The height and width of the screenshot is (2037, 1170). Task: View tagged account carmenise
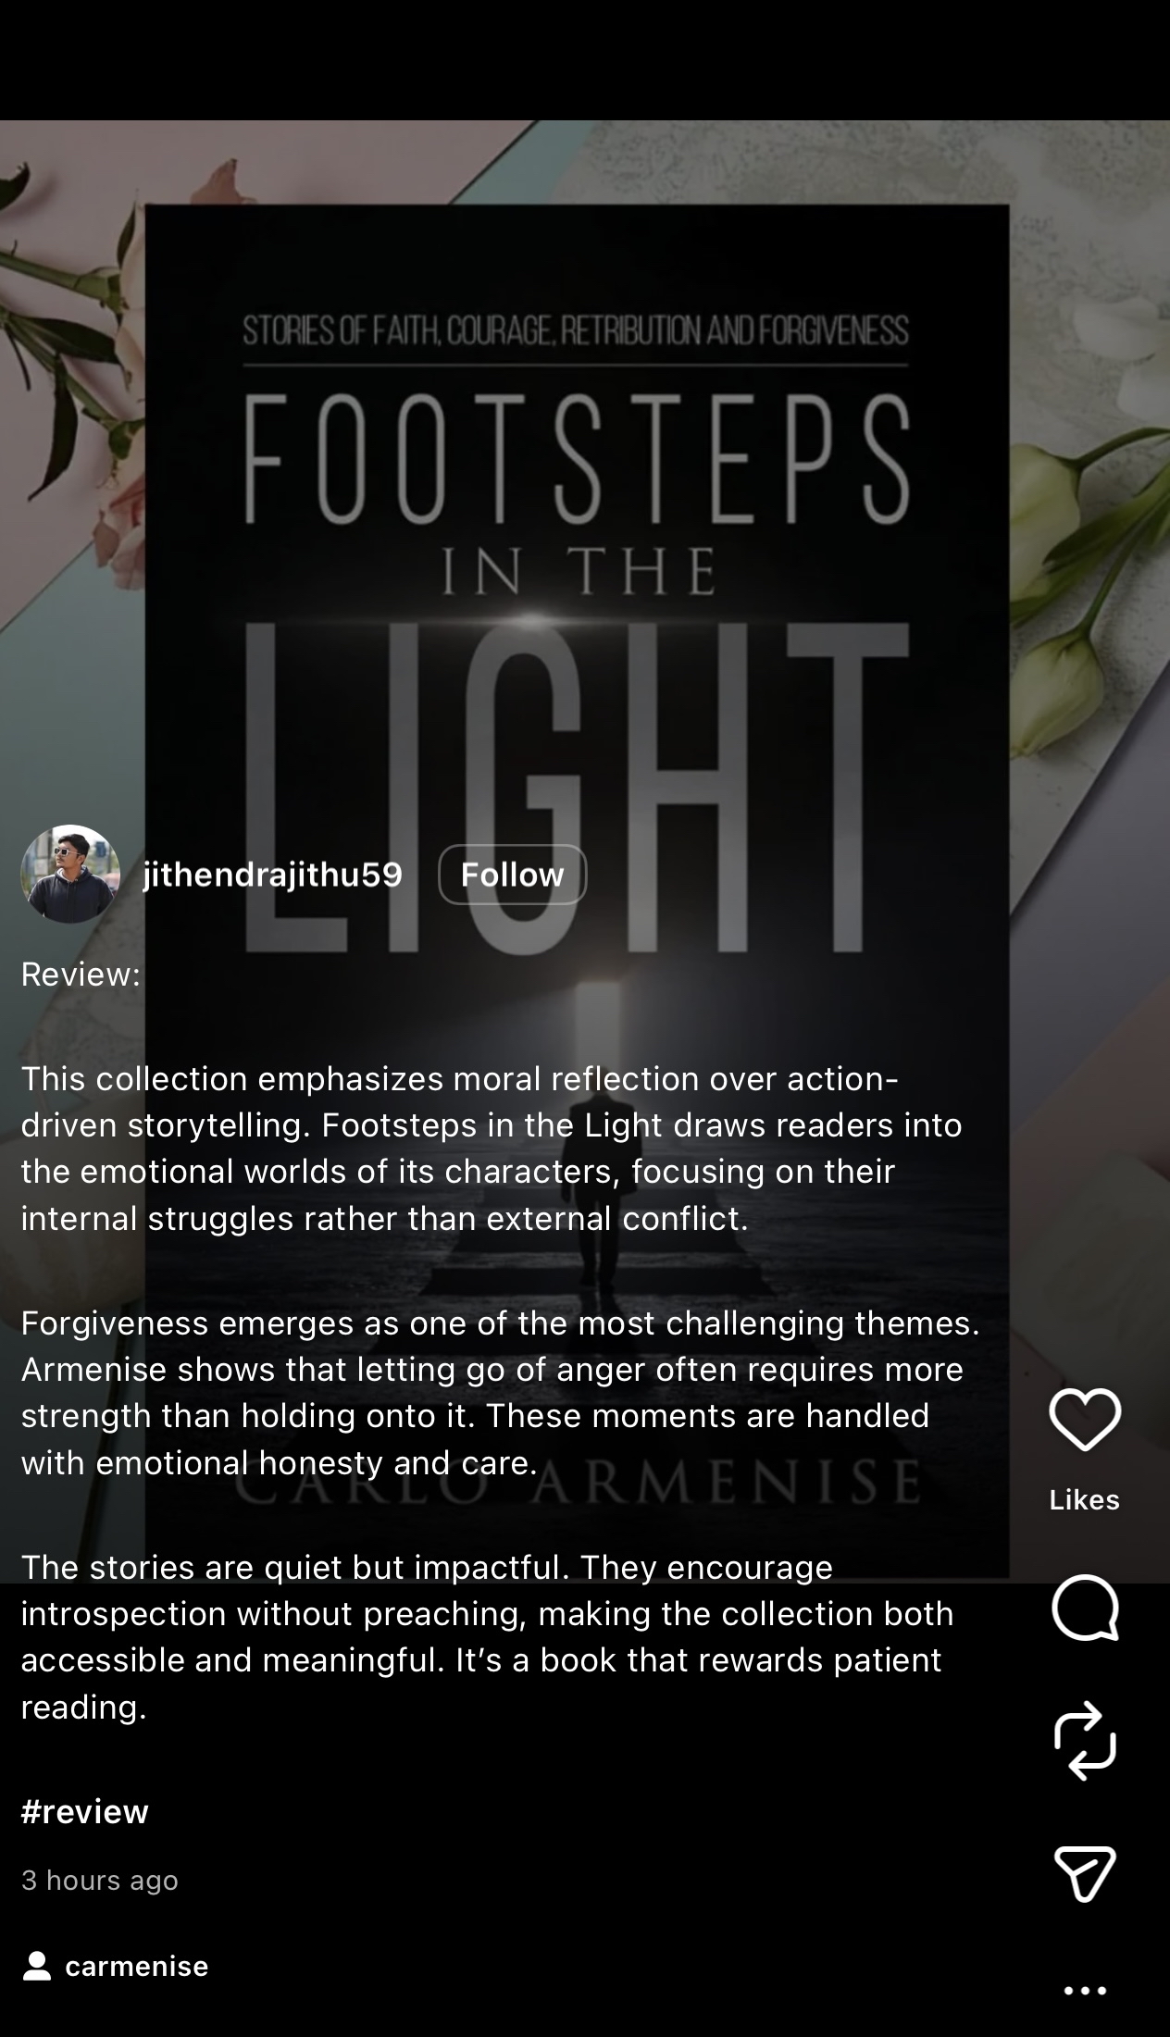click(x=136, y=1966)
